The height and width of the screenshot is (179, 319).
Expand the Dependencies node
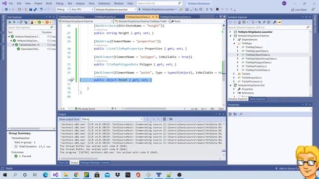pyautogui.click(x=234, y=40)
